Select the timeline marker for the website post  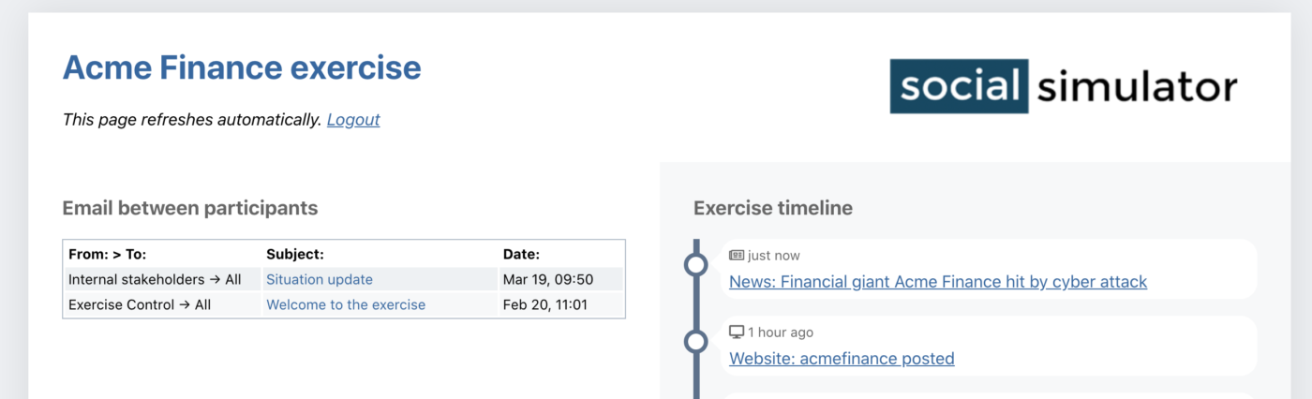[x=695, y=342]
